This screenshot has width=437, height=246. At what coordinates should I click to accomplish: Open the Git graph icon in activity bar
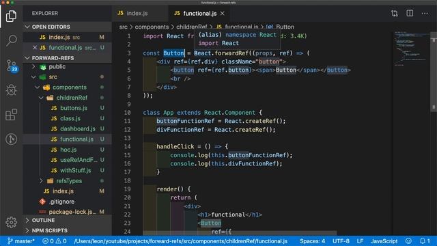11,139
